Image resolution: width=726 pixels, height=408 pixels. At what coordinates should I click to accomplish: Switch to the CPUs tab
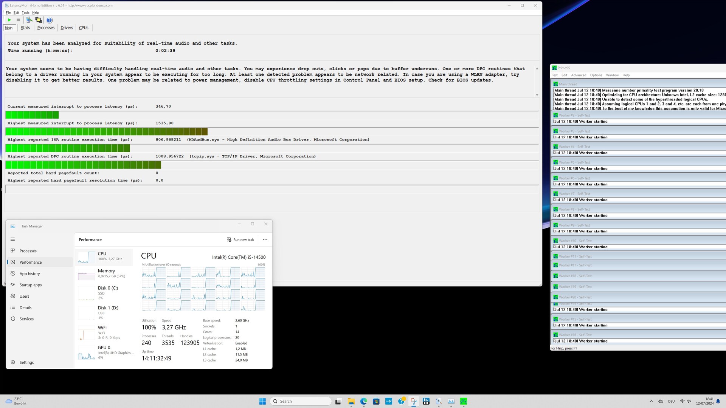[84, 28]
